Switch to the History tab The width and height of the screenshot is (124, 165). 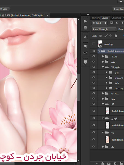pos(96,18)
